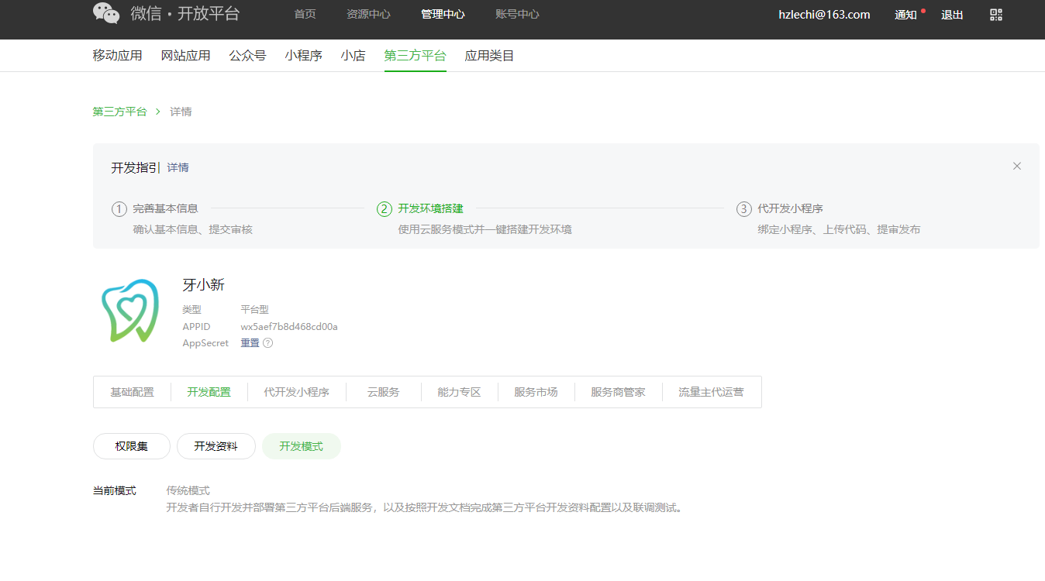This screenshot has height=581, width=1045.
Task: Switch to 小店 tab
Action: (x=354, y=56)
